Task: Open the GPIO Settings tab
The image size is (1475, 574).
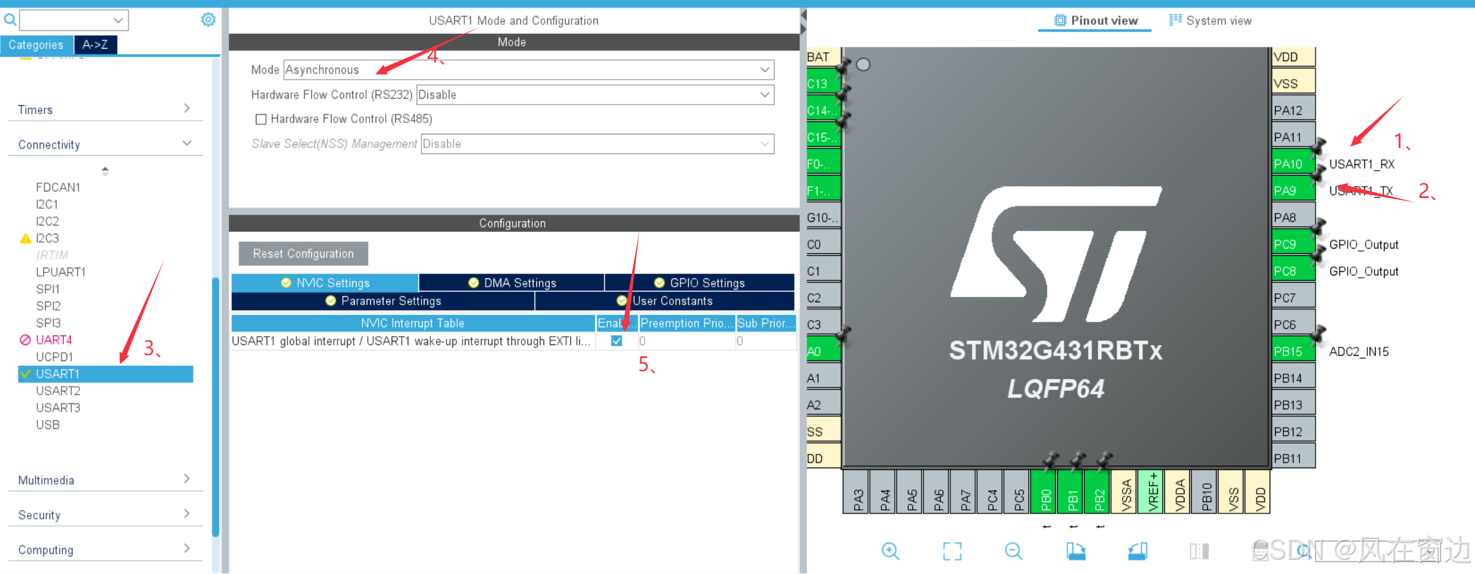Action: click(x=699, y=283)
